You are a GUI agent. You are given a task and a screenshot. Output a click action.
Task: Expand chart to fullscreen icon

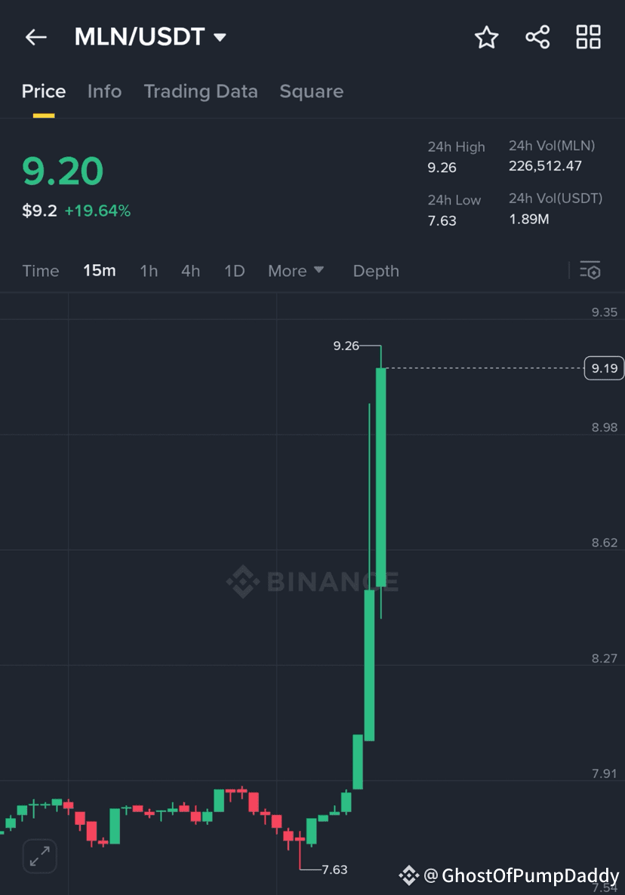[39, 856]
